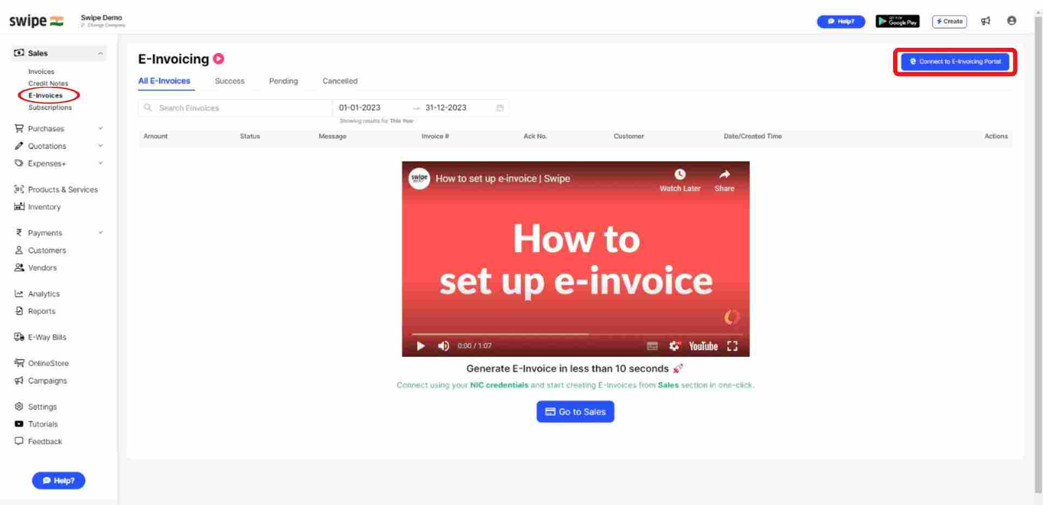Click the Go to Sales button
Image resolution: width=1043 pixels, height=505 pixels.
575,412
